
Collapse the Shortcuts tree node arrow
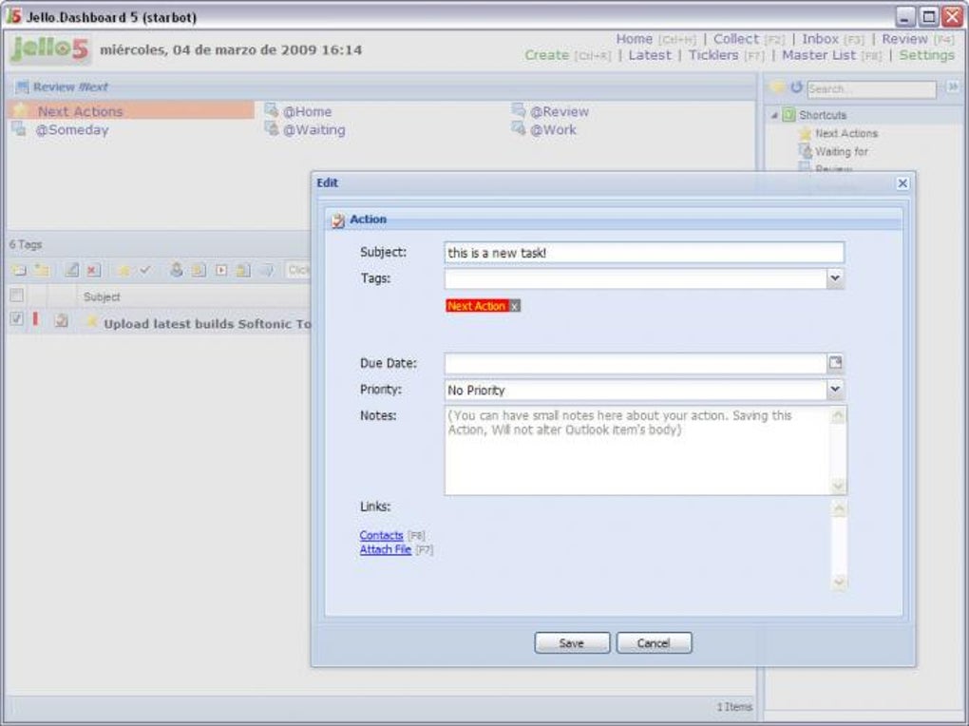point(774,115)
